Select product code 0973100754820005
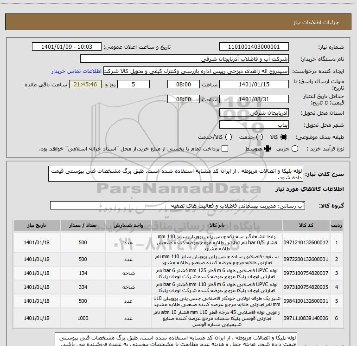Image resolution: width=357 pixels, height=346 pixels. (306, 287)
